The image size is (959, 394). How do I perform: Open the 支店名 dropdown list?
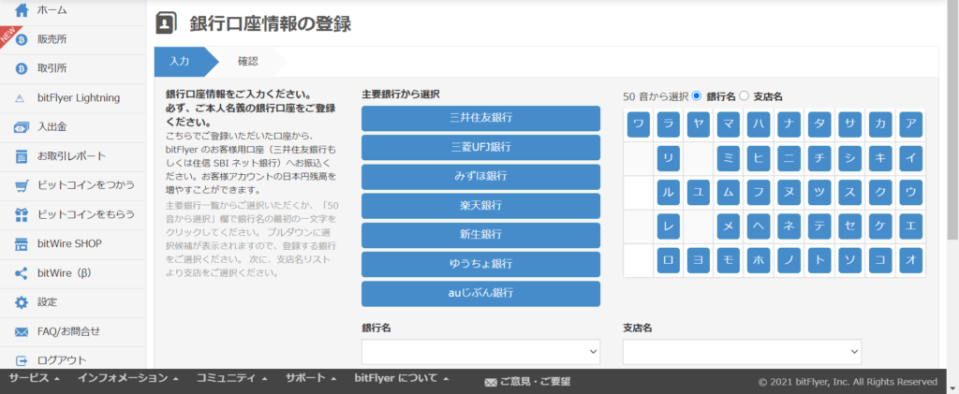point(742,352)
